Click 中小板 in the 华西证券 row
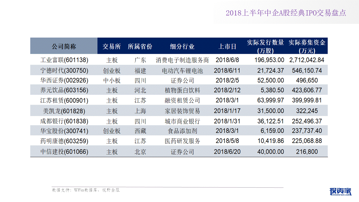Viewport: 359px width, 202px height. 112,81
